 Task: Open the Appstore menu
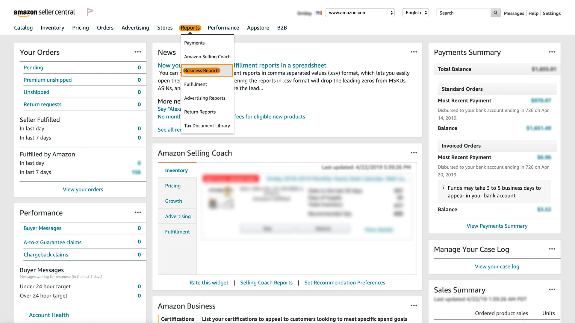click(258, 28)
